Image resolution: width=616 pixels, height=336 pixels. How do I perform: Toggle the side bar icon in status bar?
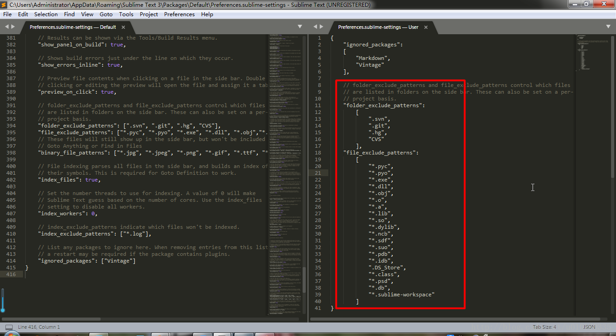point(9,327)
